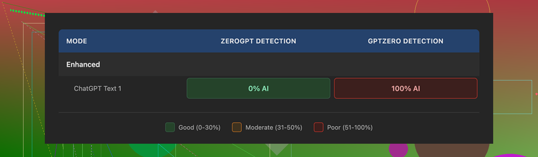The image size is (538, 157).
Task: Click the gray diamond below the panel
Action: pos(277,149)
